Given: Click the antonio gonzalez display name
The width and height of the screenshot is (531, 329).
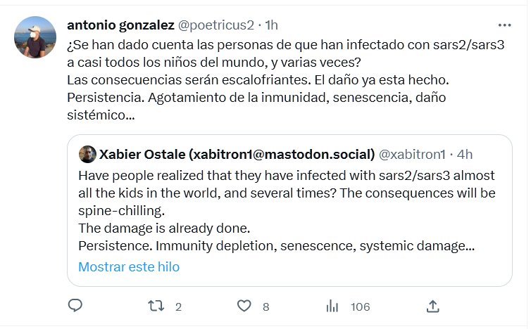Looking at the screenshot, I should (x=120, y=25).
